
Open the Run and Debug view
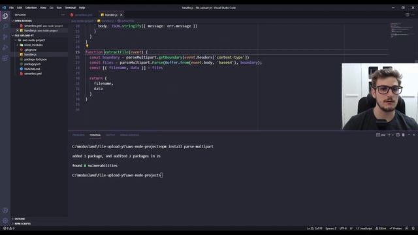(5, 48)
